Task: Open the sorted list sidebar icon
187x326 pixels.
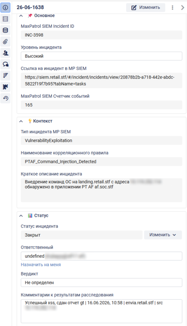Action: 6,76
